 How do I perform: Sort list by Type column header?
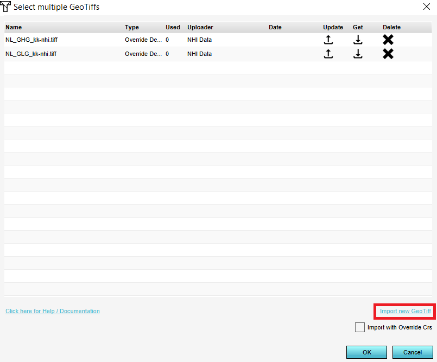(132, 27)
